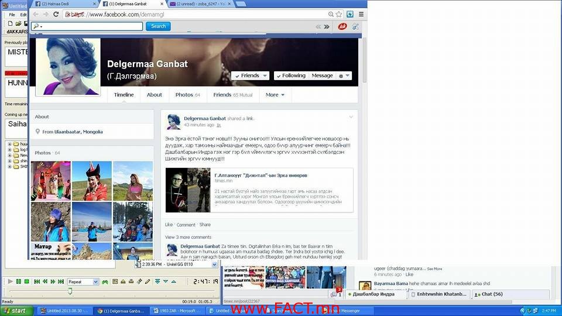562x316 pixels.
Task: Click View 3 more comments link
Action: [x=188, y=237]
